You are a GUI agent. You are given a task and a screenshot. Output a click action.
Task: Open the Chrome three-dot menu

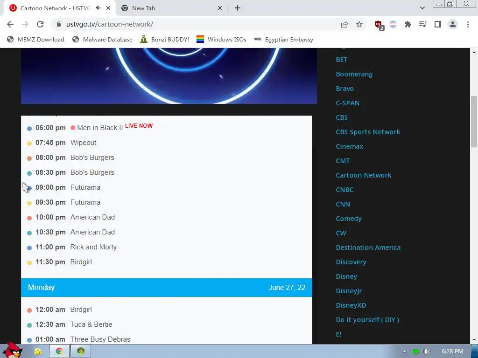[468, 24]
